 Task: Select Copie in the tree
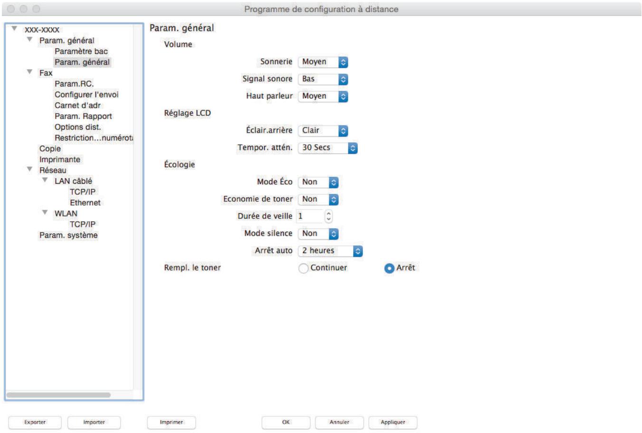click(x=50, y=149)
